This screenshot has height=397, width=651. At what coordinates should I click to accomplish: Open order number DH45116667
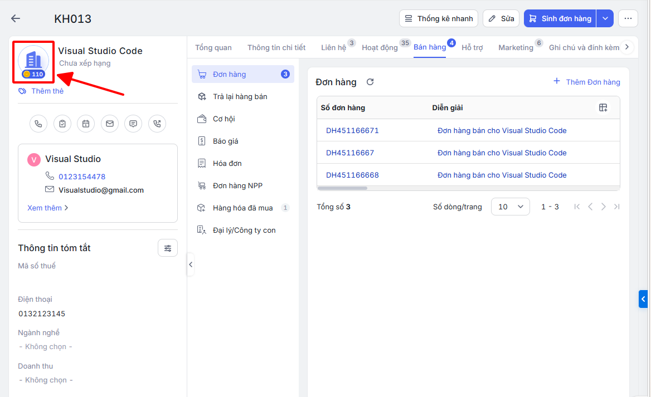coord(350,153)
